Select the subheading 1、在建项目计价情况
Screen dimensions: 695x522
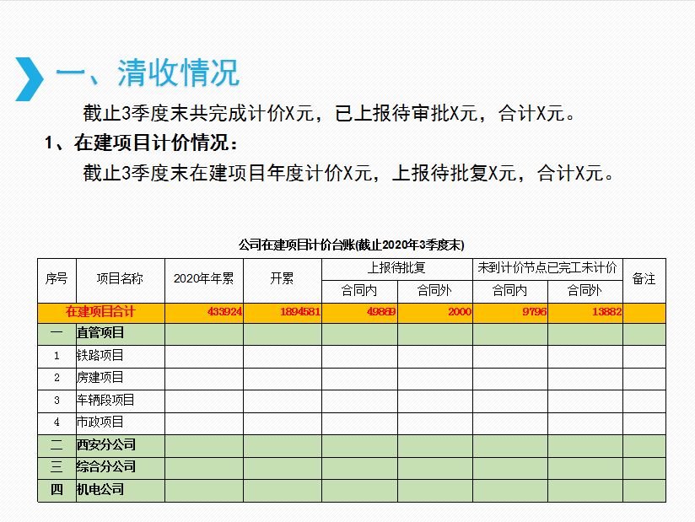(x=141, y=143)
